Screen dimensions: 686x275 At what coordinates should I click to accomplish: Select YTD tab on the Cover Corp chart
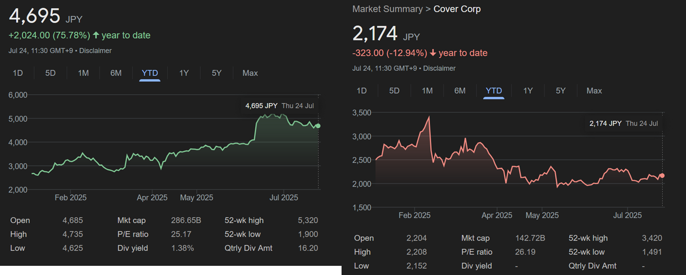[494, 90]
